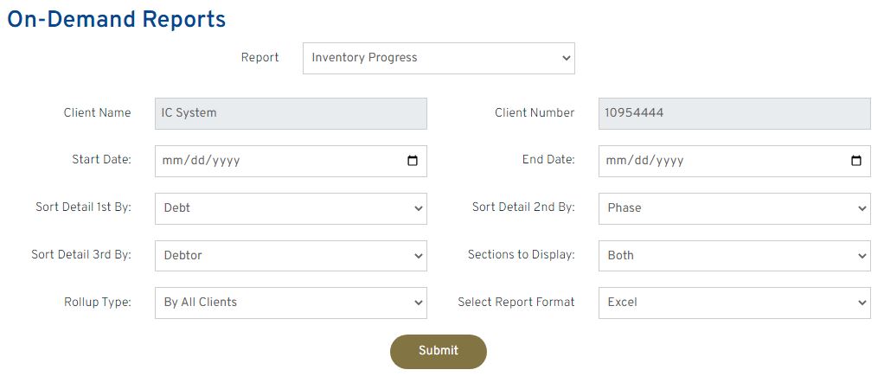Screen dimensions: 884x389
Task: Expand the Rollup Type dropdown
Action: [x=291, y=303]
